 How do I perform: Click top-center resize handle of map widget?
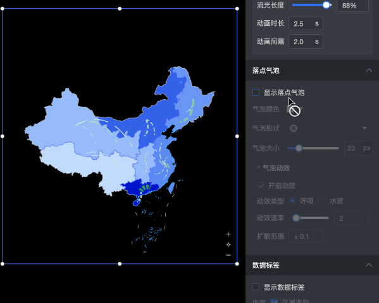pos(120,9)
